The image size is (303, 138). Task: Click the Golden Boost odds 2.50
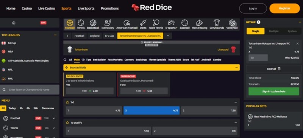pyautogui.click(x=90, y=91)
